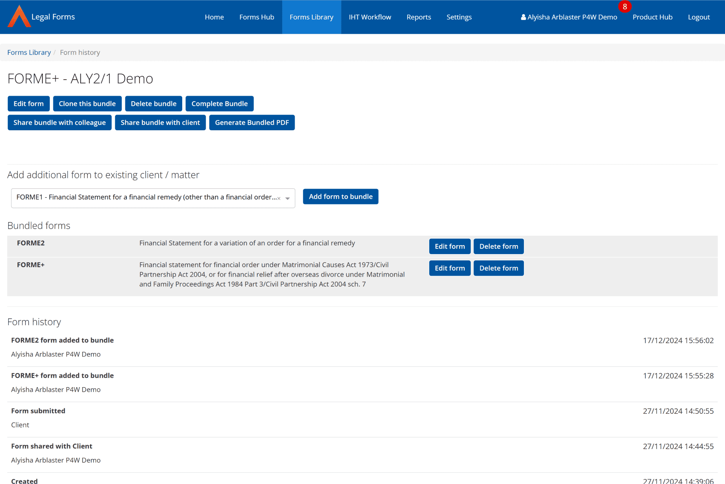Go to the Forms Hub menu
This screenshot has width=725, height=484.
click(x=257, y=17)
